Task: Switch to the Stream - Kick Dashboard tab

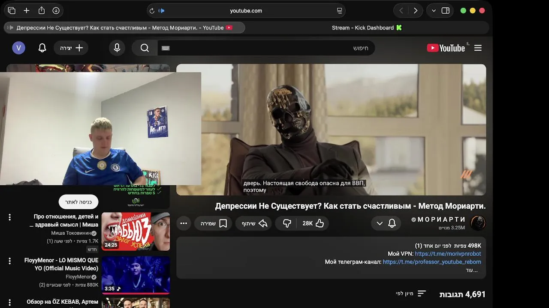Action: [x=367, y=28]
